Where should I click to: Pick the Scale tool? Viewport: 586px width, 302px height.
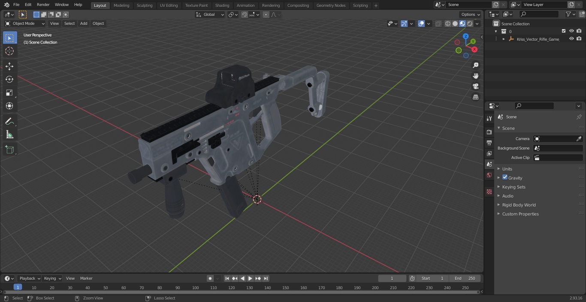click(x=9, y=93)
